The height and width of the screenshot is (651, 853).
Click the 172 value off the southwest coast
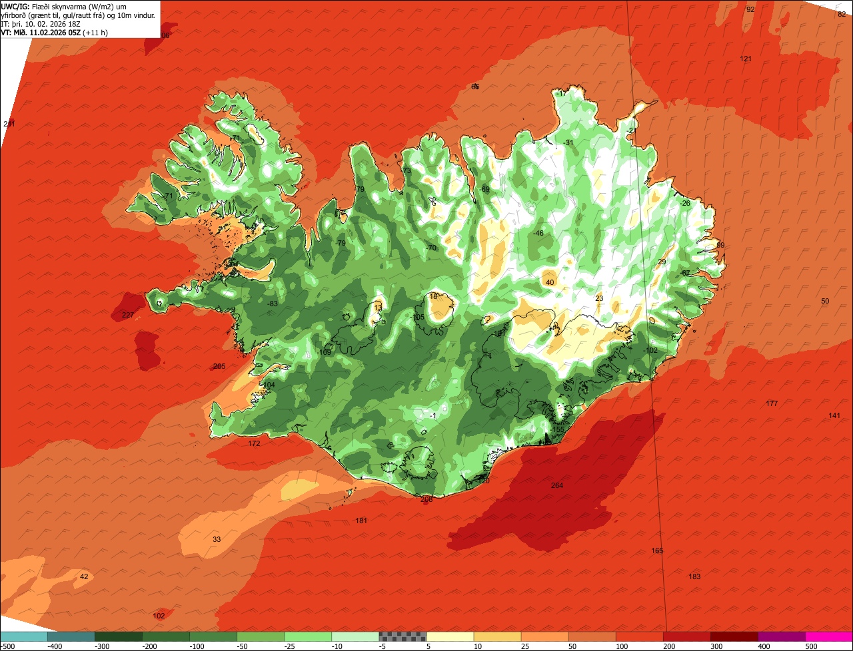pyautogui.click(x=254, y=443)
